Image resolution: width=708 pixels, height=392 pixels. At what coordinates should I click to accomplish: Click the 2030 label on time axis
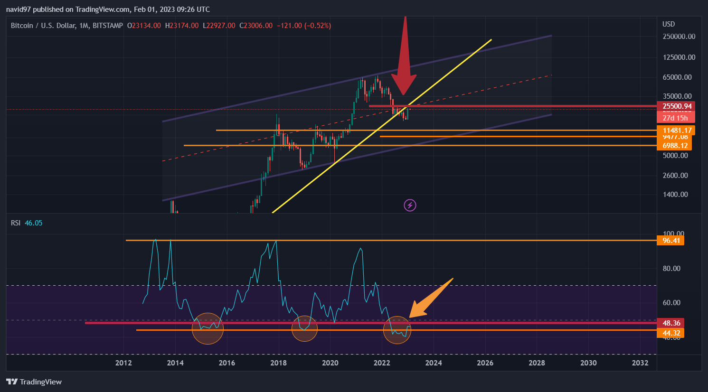[x=588, y=363]
